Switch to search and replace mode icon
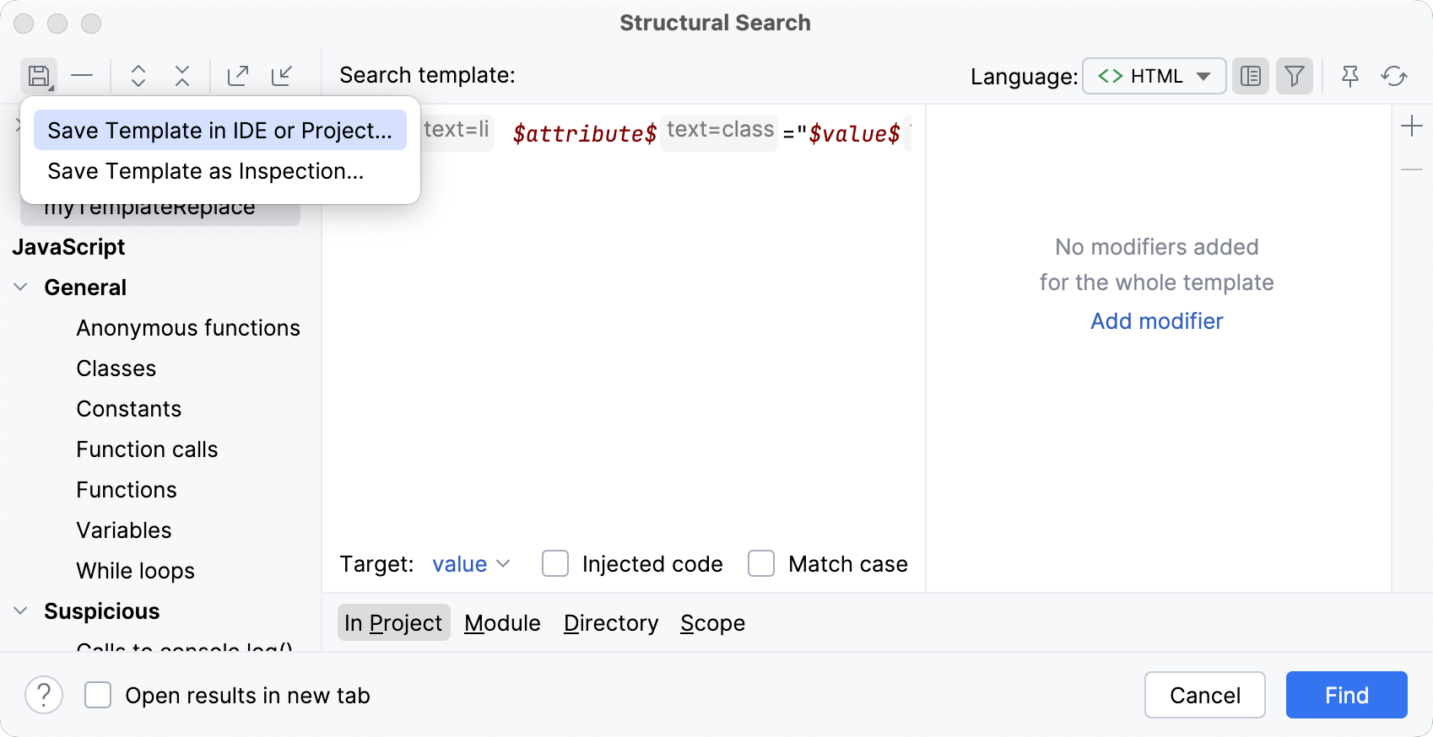 click(x=1394, y=77)
